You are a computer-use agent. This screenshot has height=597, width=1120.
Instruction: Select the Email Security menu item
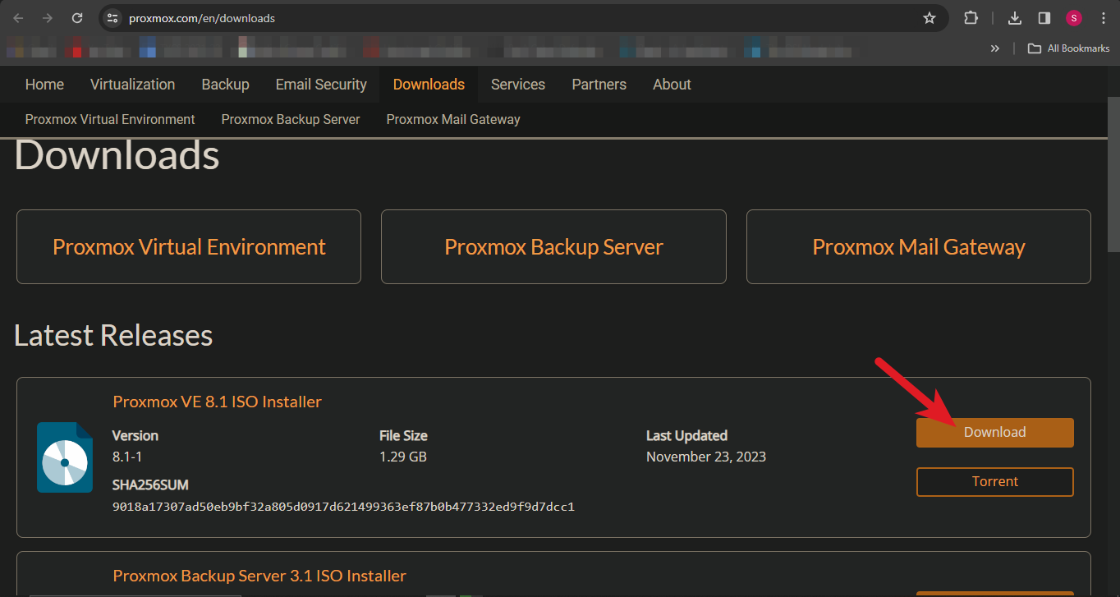pos(321,85)
